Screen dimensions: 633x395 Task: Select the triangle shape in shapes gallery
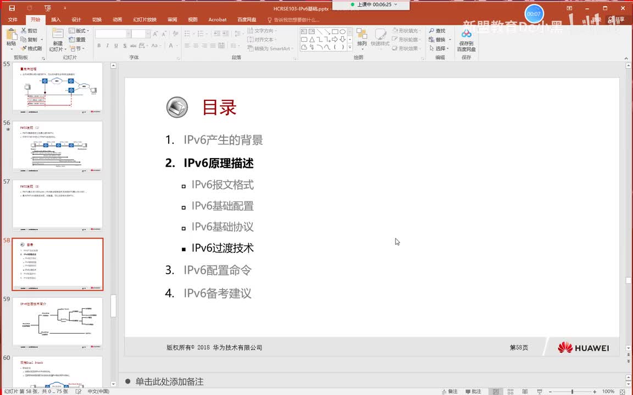tap(312, 39)
